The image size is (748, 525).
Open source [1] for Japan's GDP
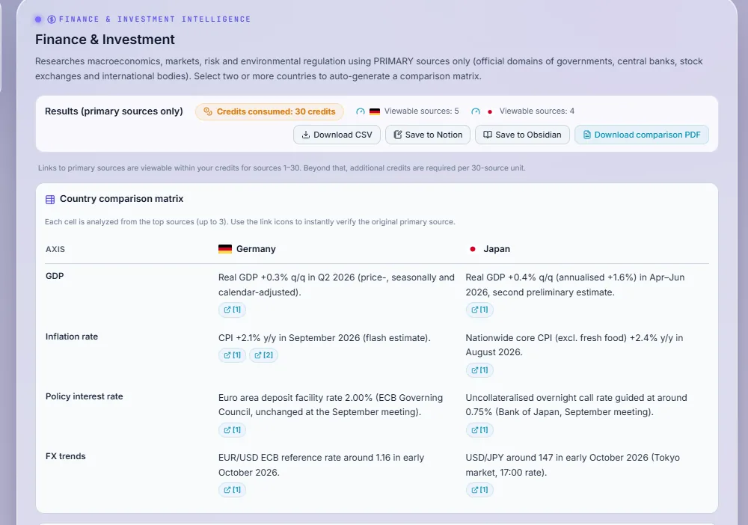(x=479, y=310)
